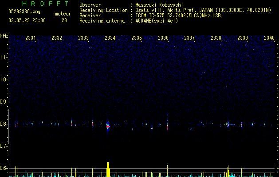The image size is (279, 177).
Task: Click the Receiving Location label
Action: [103, 10]
